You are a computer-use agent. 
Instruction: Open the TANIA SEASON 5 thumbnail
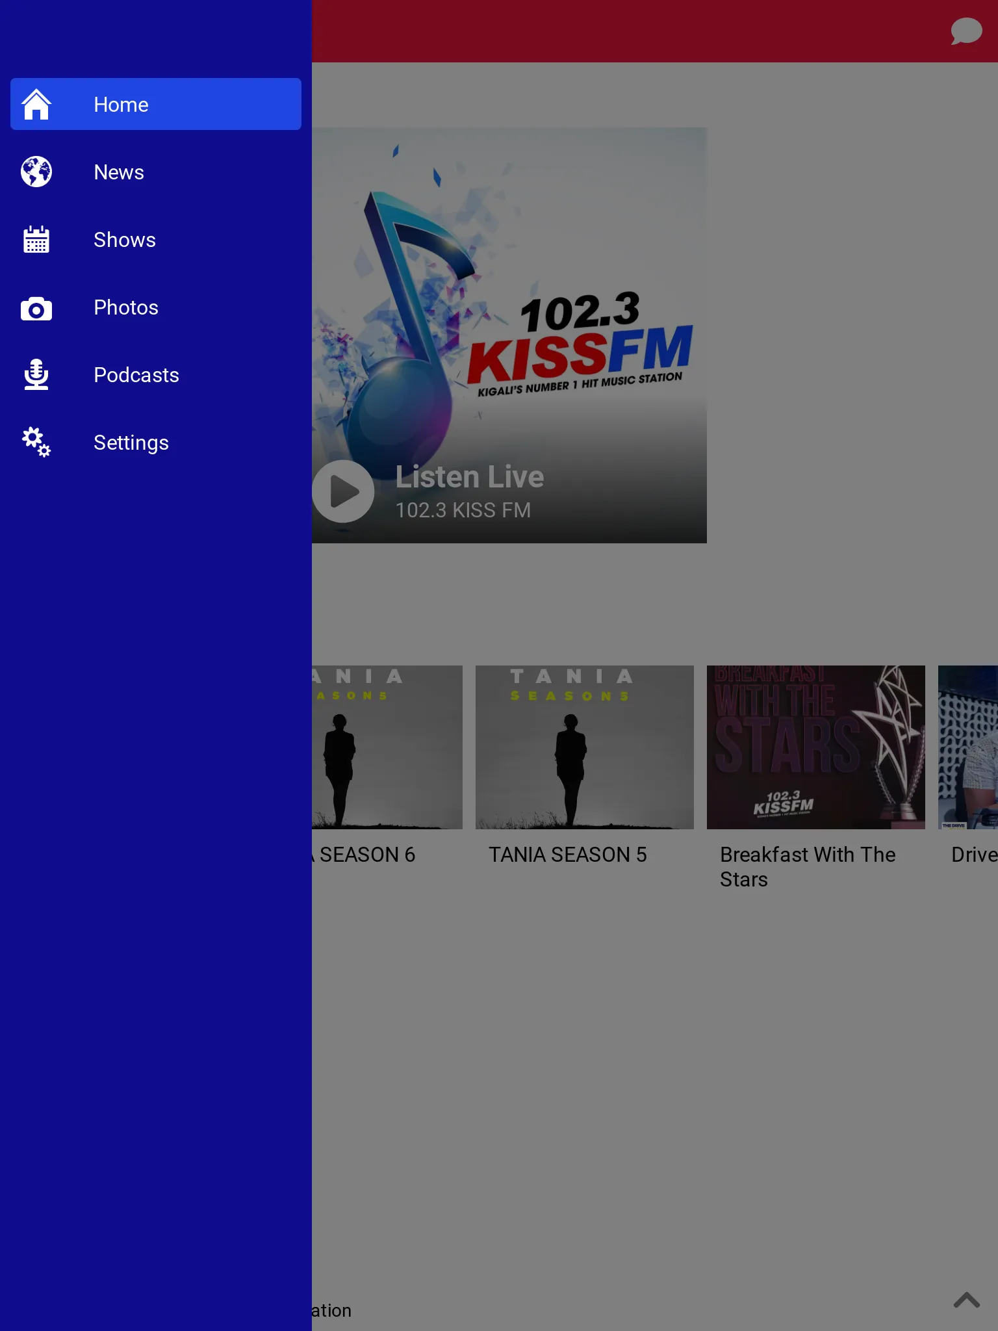click(585, 747)
